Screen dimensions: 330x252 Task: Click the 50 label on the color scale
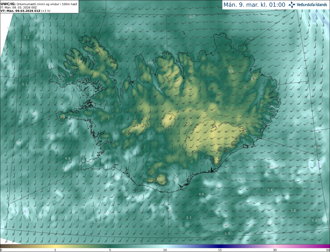[x=328, y=250]
